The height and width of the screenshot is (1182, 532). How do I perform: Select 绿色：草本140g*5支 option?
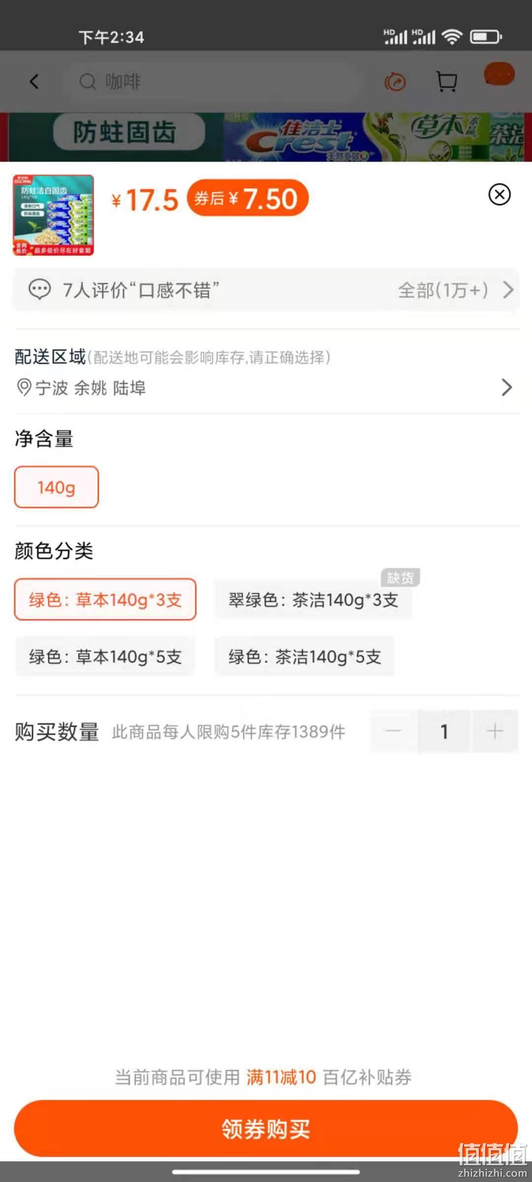pos(105,657)
